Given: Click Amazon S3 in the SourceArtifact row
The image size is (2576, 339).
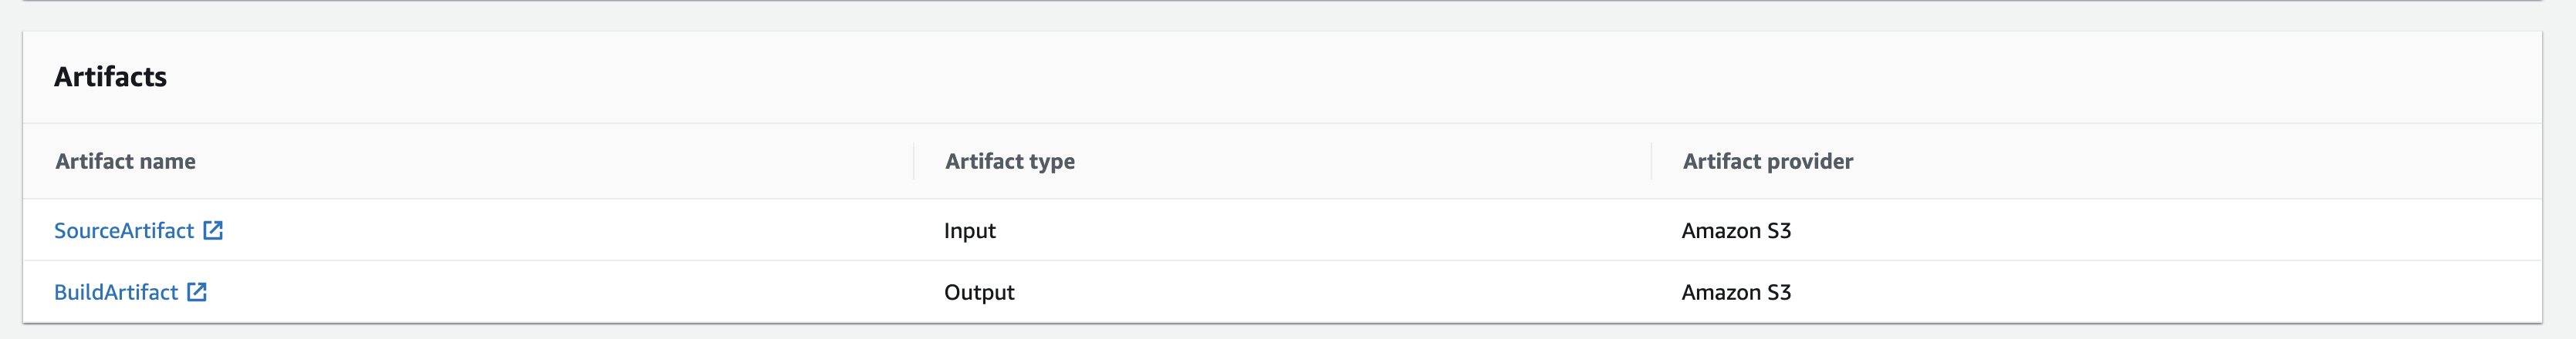Looking at the screenshot, I should point(1735,230).
